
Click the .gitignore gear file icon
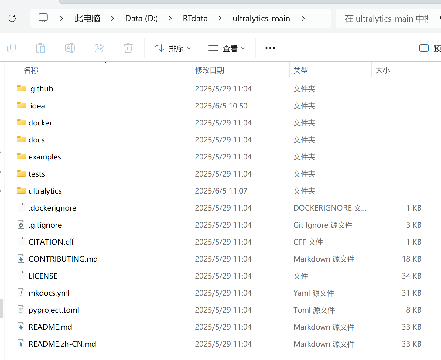click(x=21, y=225)
